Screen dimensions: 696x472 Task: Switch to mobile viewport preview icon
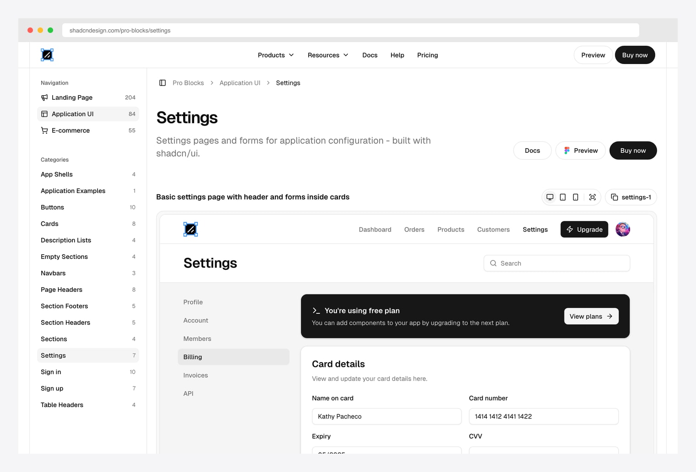coord(576,197)
